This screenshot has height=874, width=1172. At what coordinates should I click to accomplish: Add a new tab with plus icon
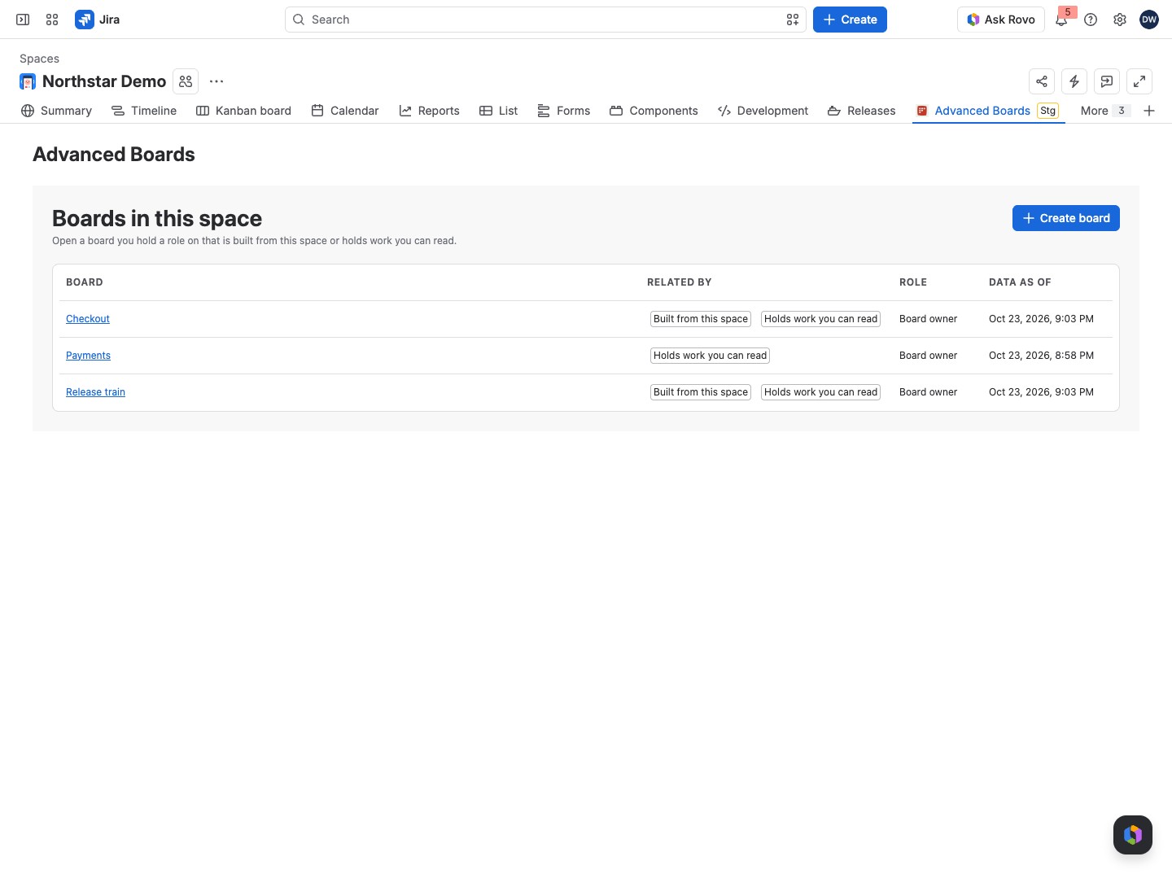pos(1149,111)
